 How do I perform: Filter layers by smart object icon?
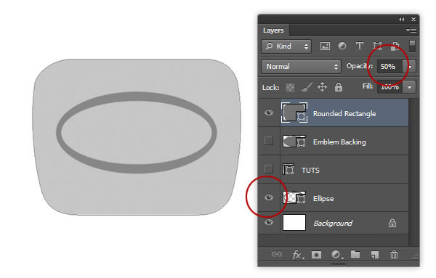(x=395, y=46)
